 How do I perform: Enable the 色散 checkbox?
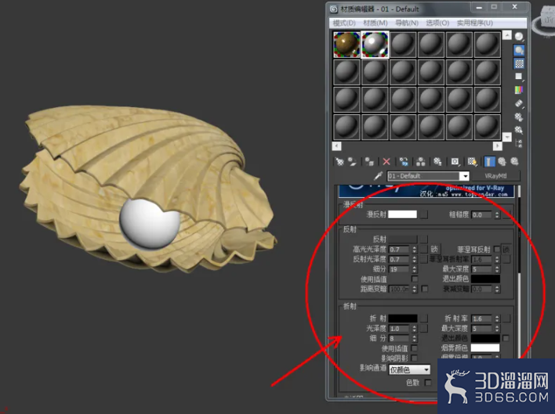pyautogui.click(x=428, y=383)
